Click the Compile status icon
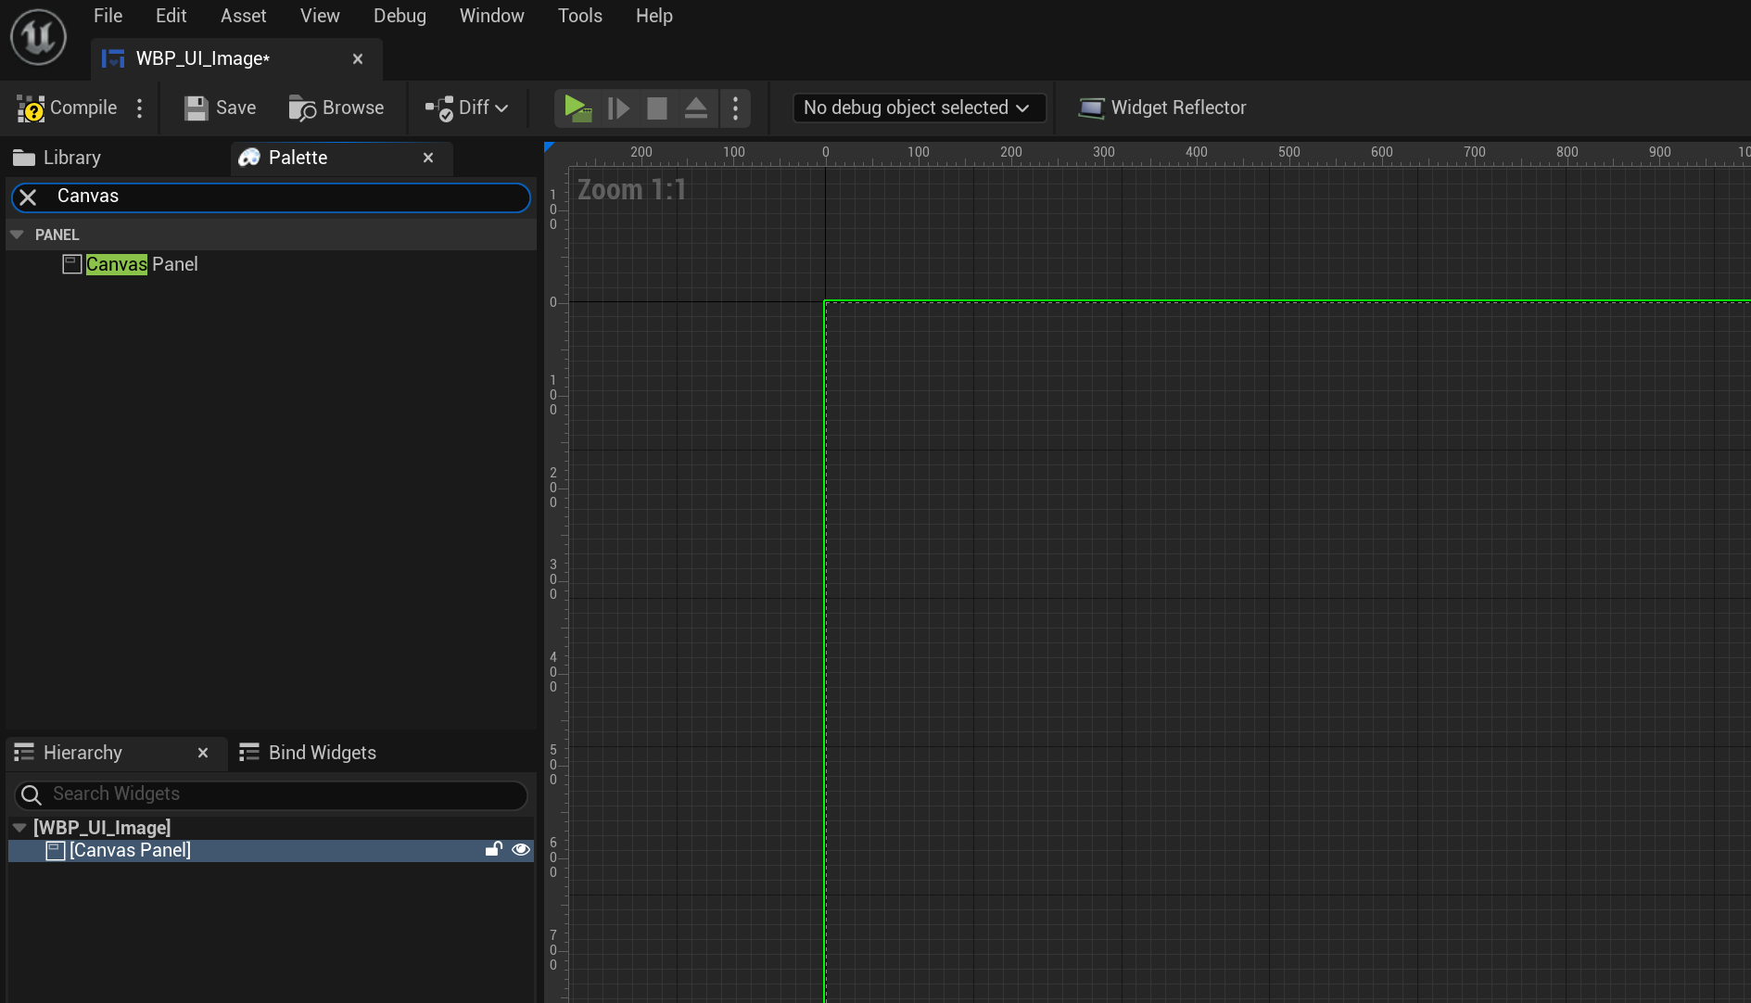Screen dimensions: 1751x1003 click(31, 108)
